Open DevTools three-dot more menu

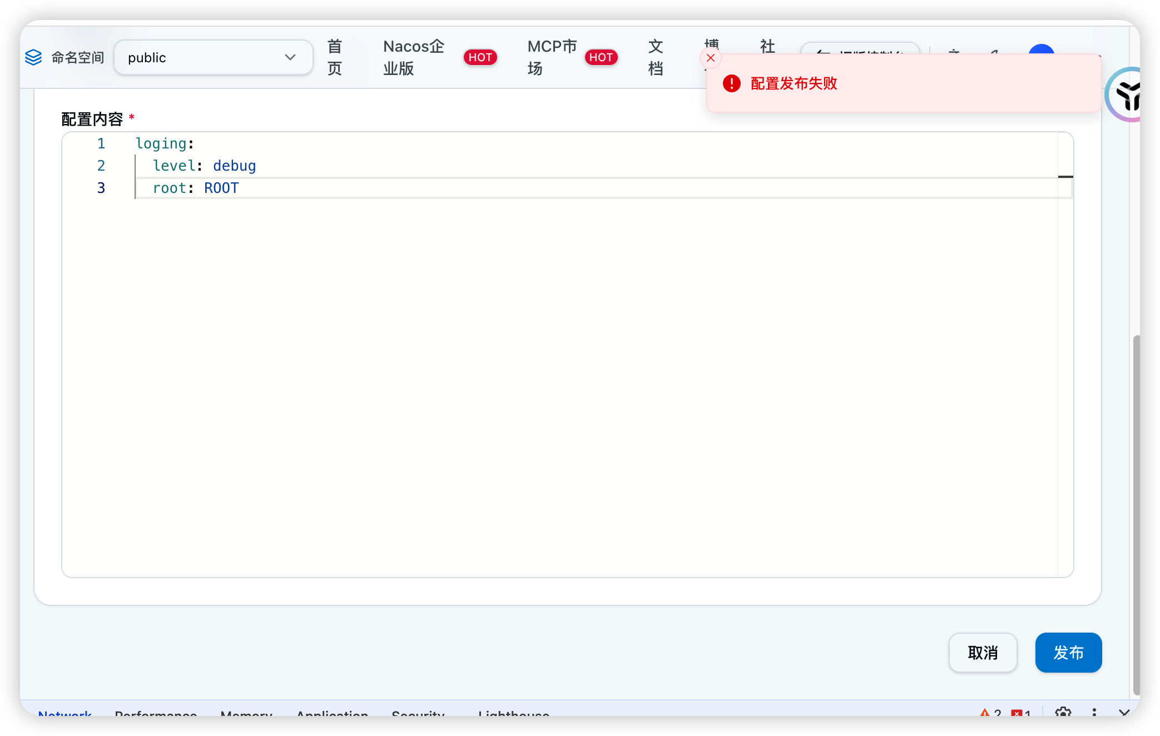(x=1094, y=712)
